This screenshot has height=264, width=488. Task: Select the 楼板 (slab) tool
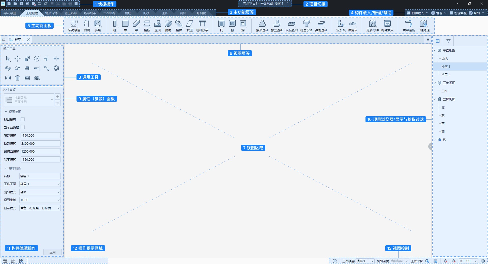(x=147, y=26)
